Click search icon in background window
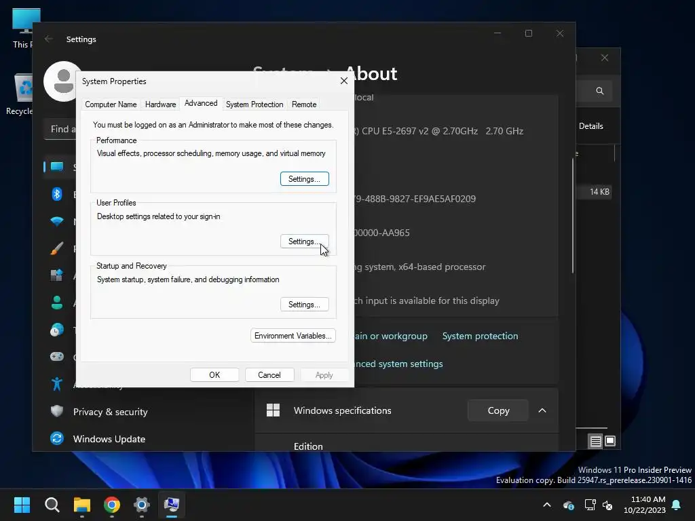695x521 pixels. pyautogui.click(x=600, y=91)
